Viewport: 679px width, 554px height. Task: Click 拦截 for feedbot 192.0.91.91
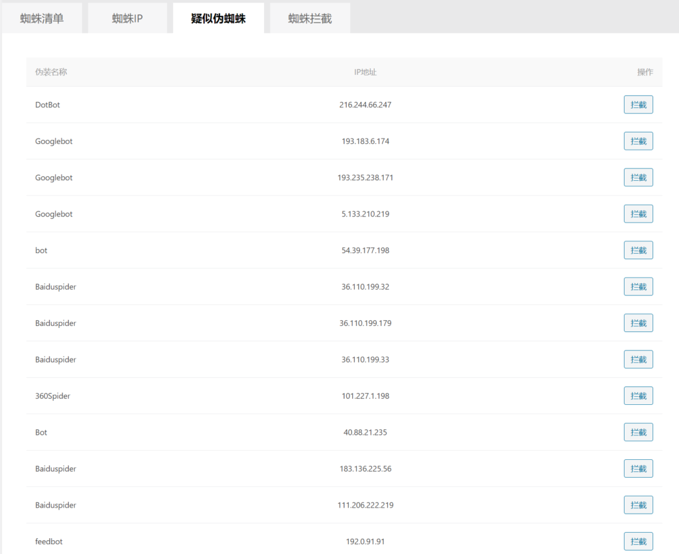638,541
